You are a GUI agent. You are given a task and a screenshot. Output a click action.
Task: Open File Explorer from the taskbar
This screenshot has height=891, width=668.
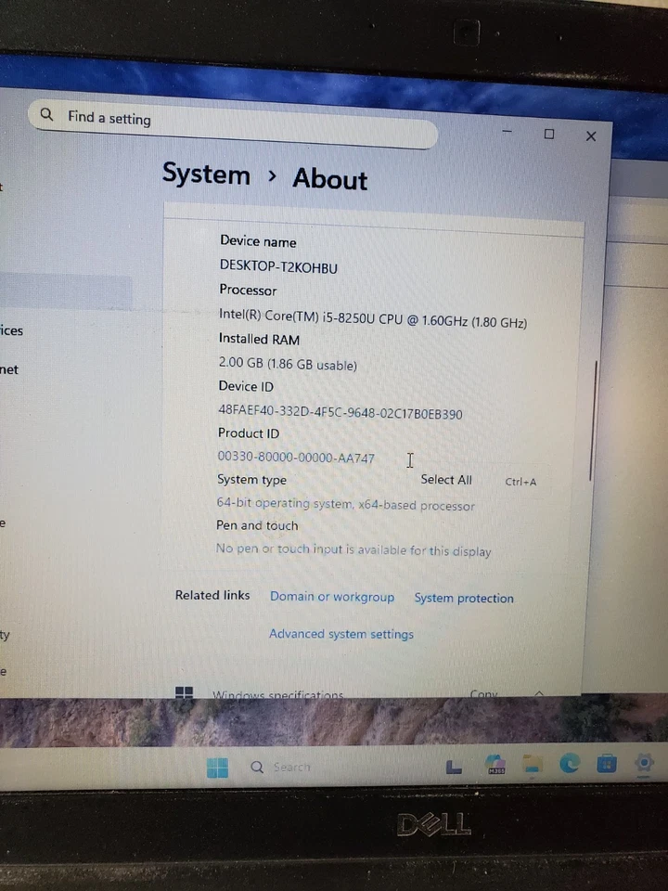point(533,764)
